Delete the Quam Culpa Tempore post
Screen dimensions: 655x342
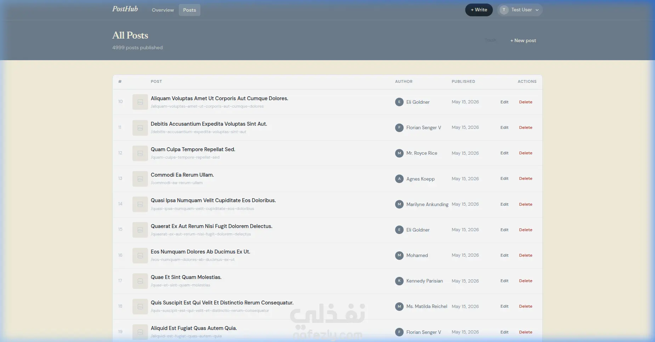[x=525, y=153]
